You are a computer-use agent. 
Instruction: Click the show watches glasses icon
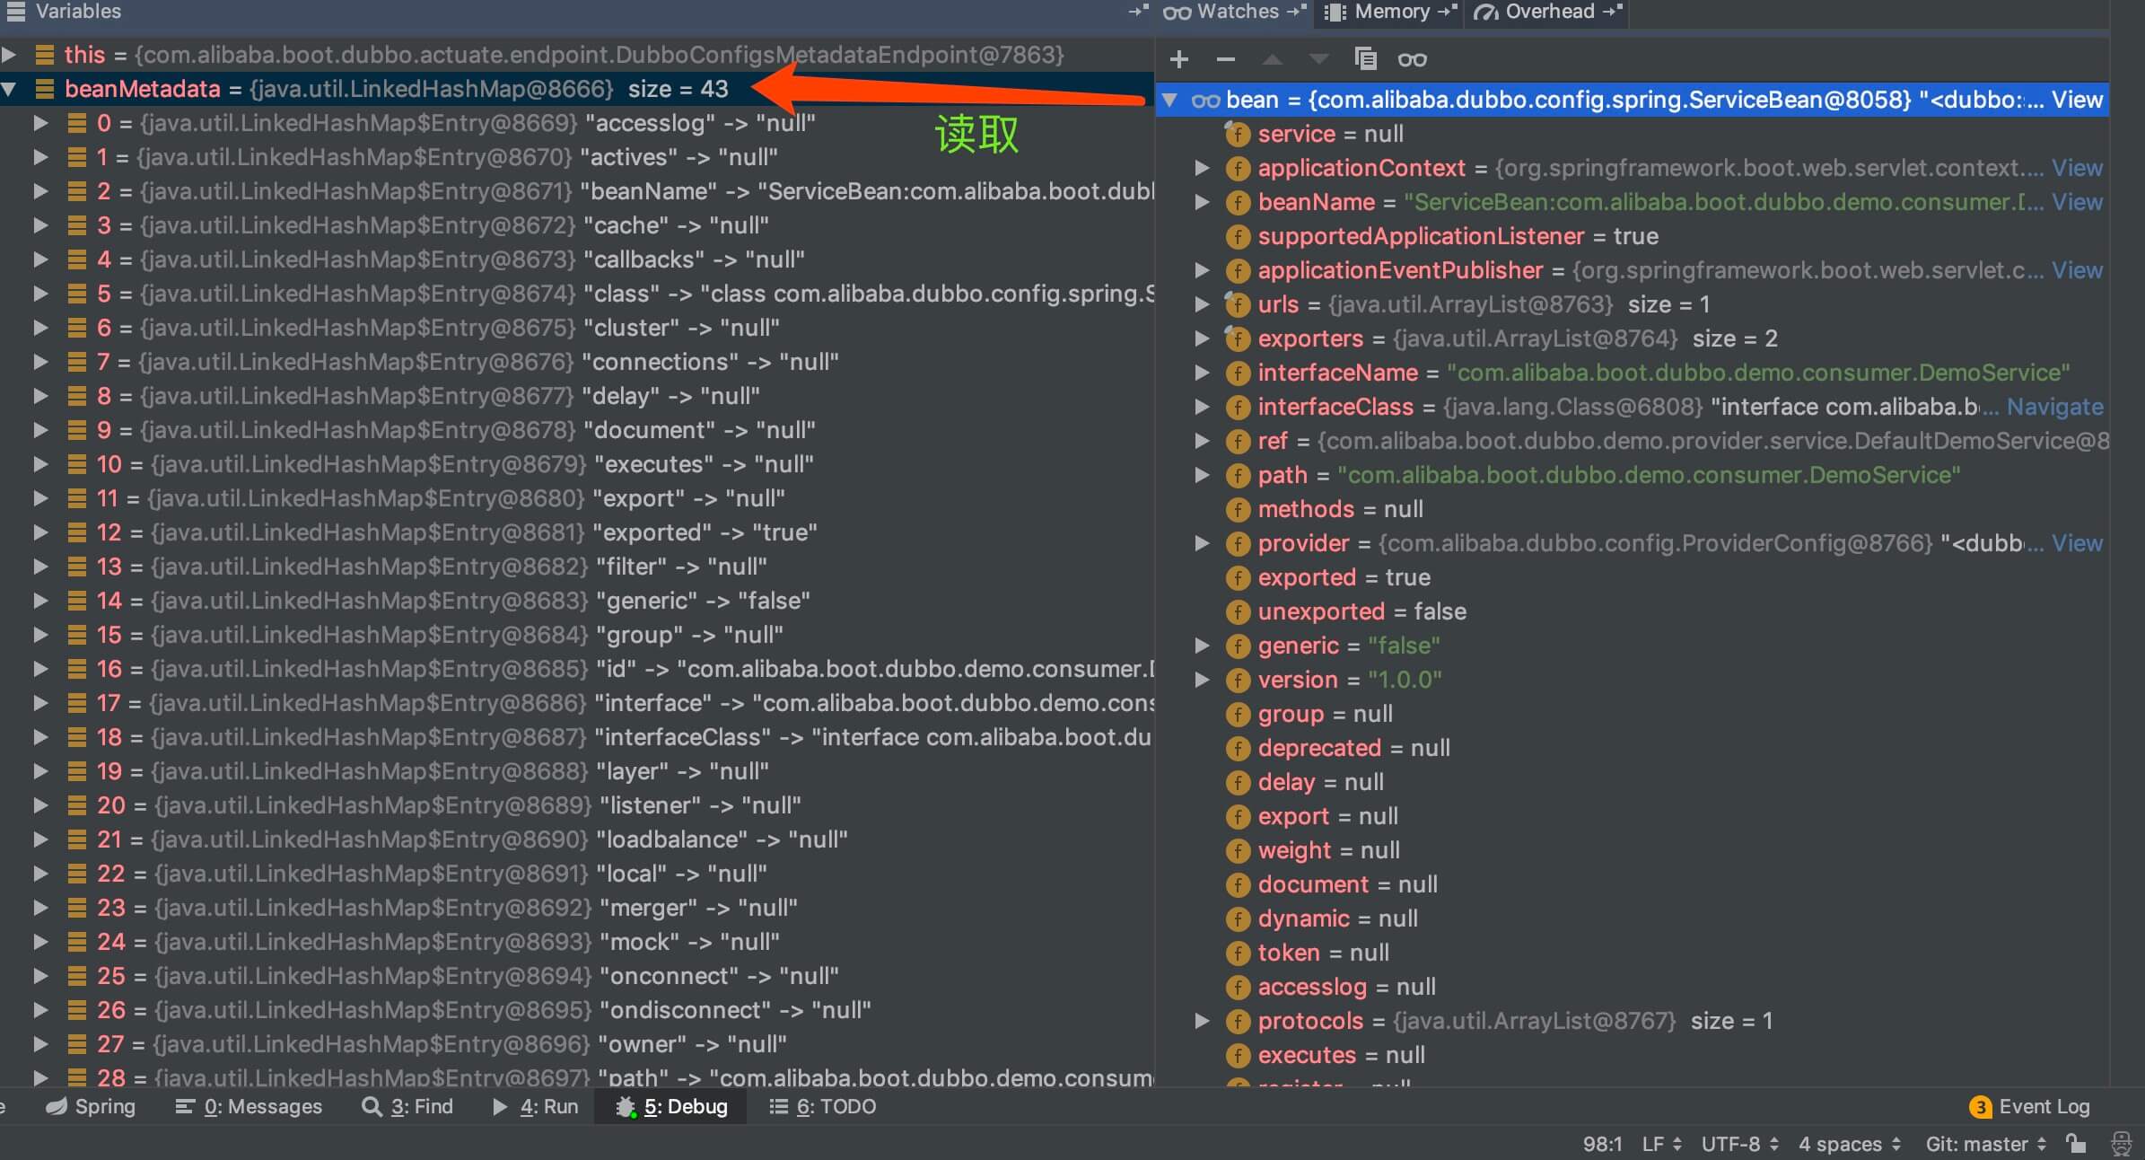[1412, 59]
